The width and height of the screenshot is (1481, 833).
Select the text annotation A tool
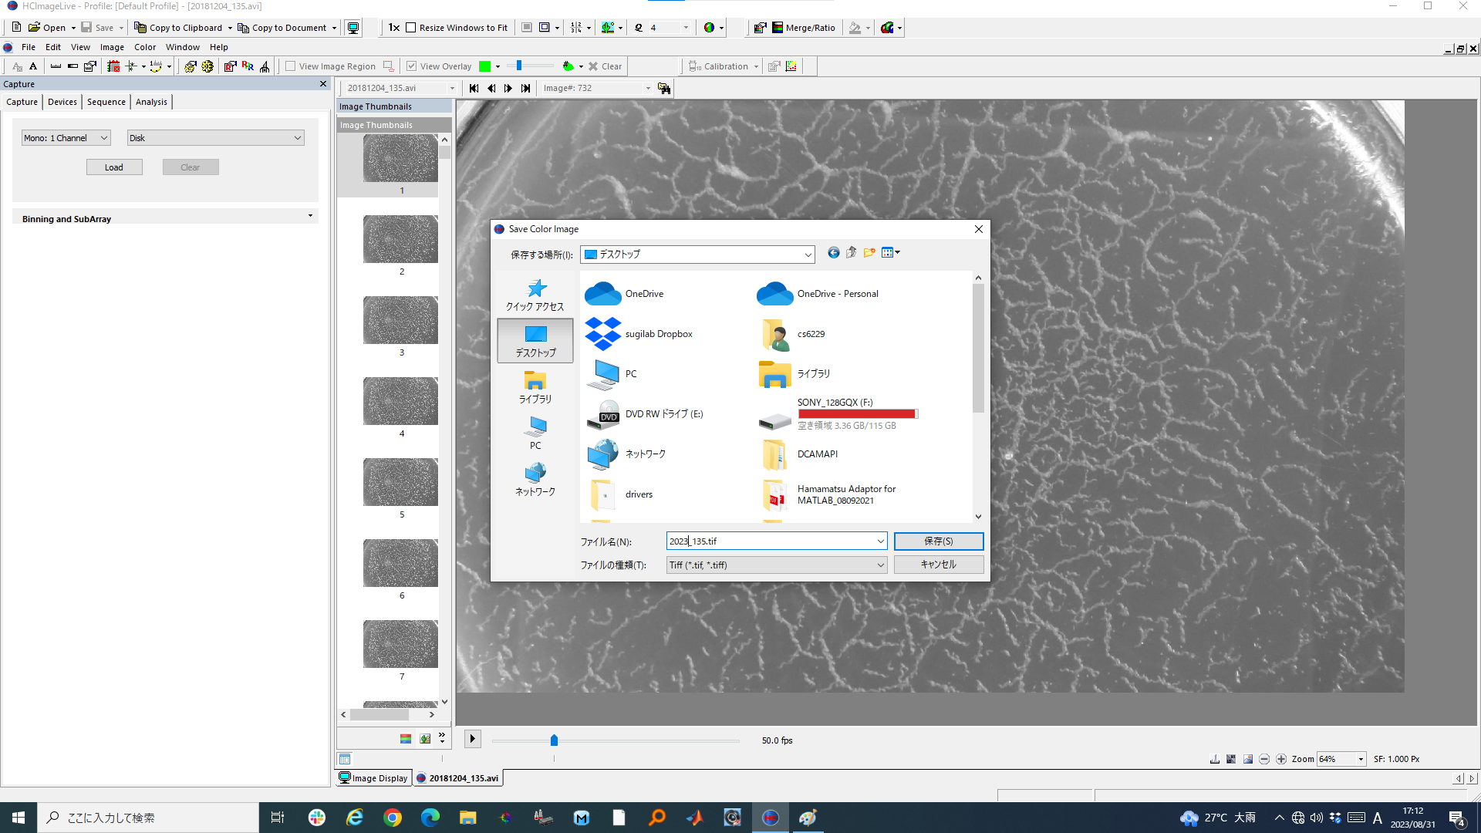(33, 66)
